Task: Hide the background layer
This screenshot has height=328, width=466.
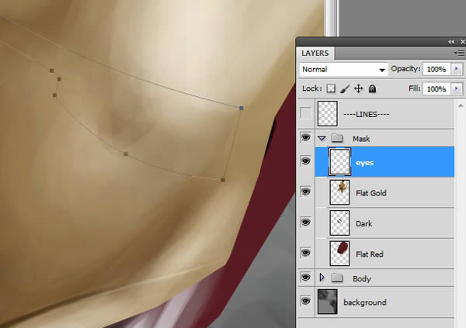Action: point(306,302)
